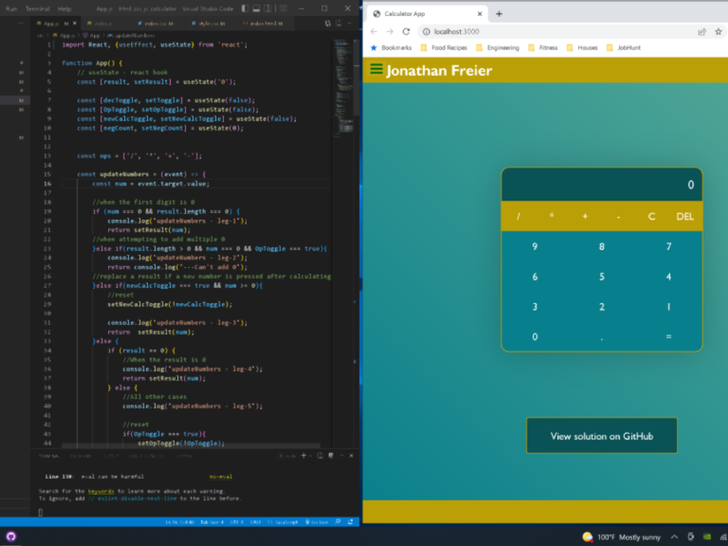Open the PROBLEMS tab in the panel
The height and width of the screenshot is (546, 728).
point(81,456)
